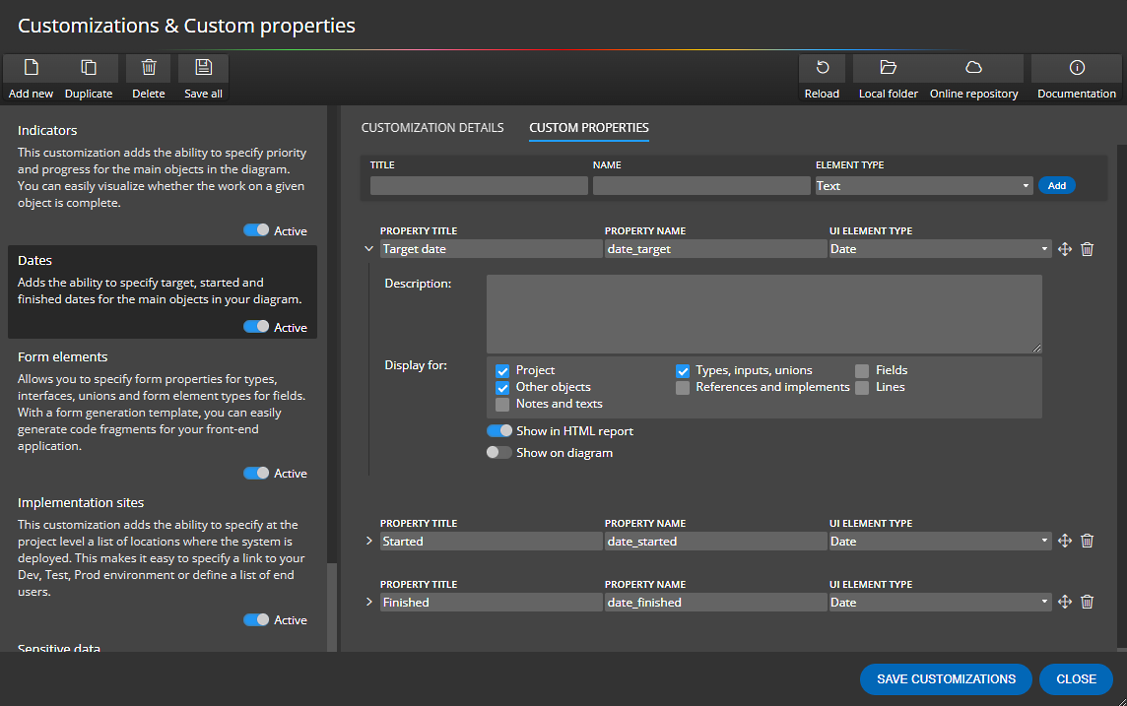Expand the Started property row
This screenshot has height=706, width=1127.
click(x=368, y=540)
